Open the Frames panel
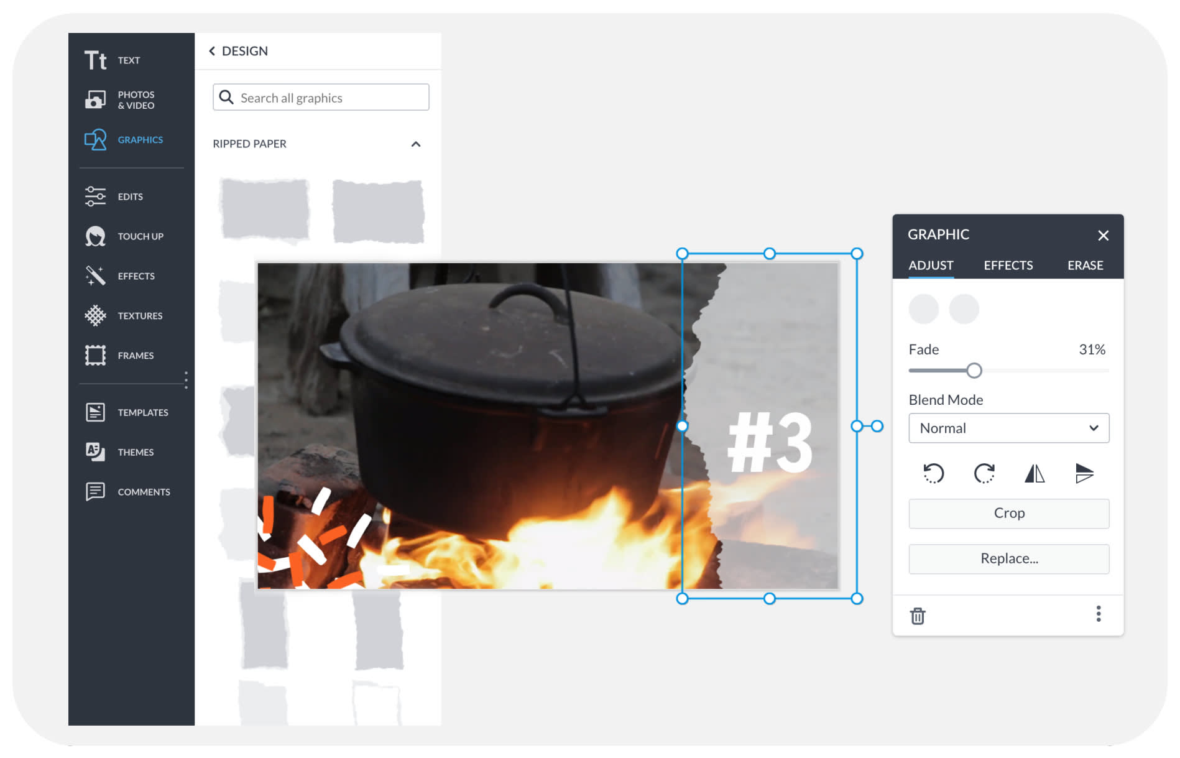This screenshot has height=758, width=1180. [121, 356]
